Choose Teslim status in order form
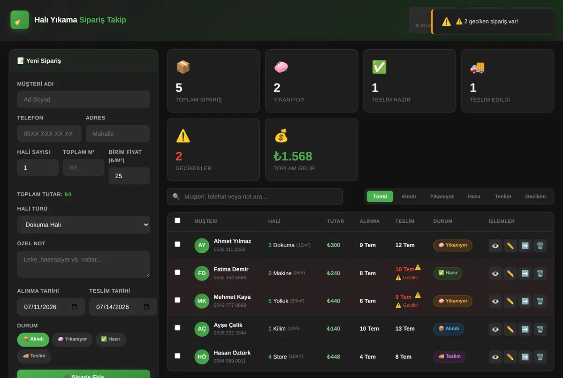 tap(34, 356)
